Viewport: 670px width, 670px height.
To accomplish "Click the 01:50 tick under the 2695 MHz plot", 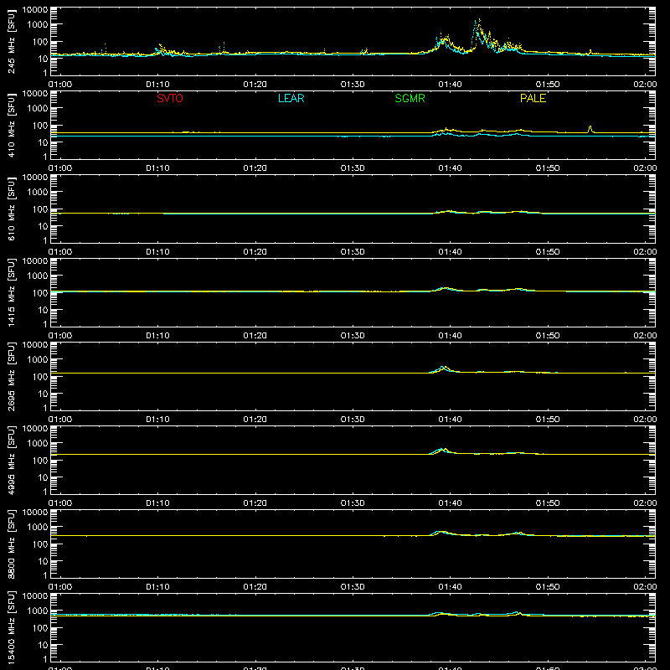I will coord(548,420).
